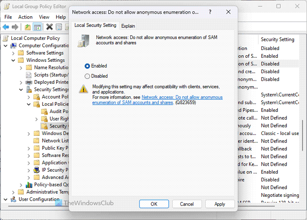
Task: Click the Name Resolution Policy folder icon
Action: point(29,67)
